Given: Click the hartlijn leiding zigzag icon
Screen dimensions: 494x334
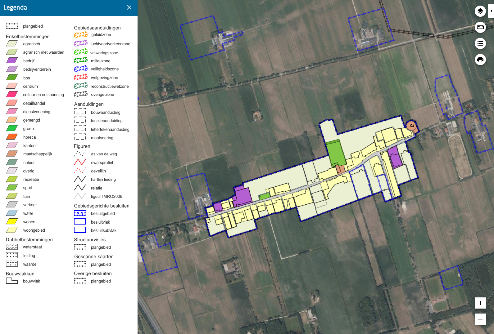Looking at the screenshot, I should click(80, 179).
